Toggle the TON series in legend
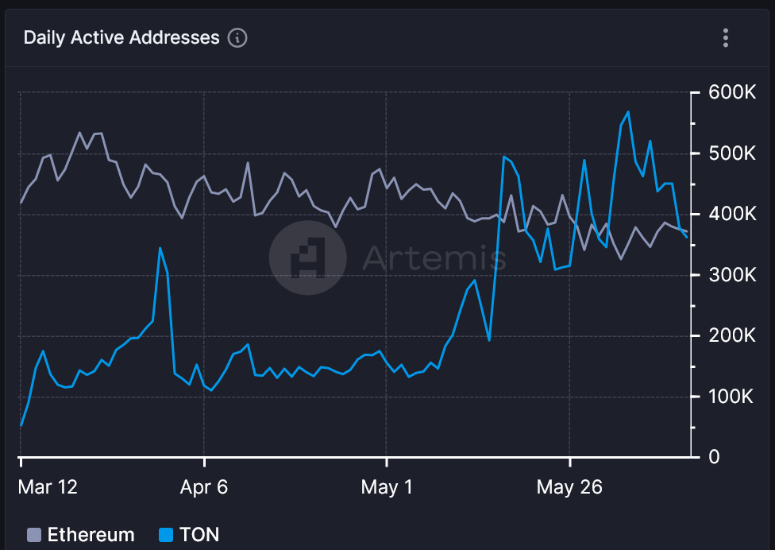 tap(189, 535)
